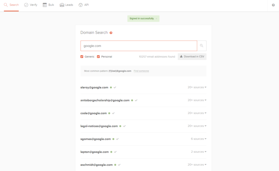Click the Domain Search help question icon
Viewport: 279px width, 171px height.
tap(111, 33)
